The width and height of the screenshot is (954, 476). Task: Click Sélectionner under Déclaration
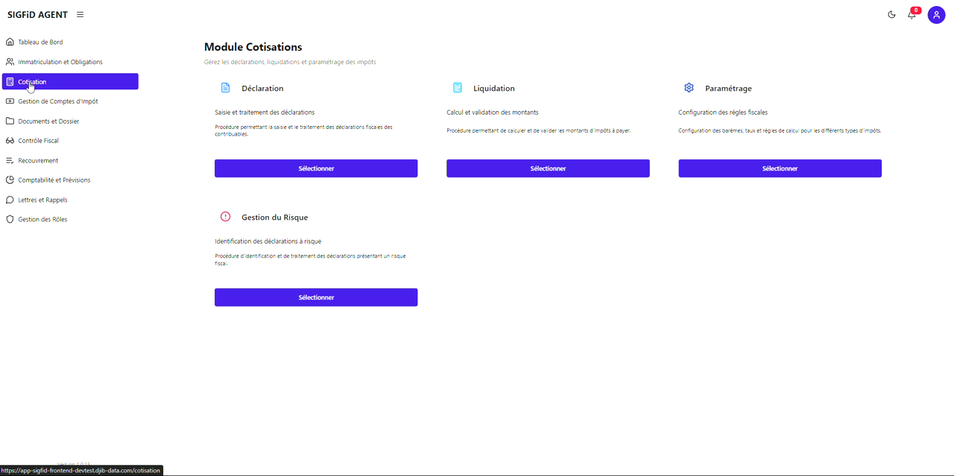click(x=316, y=168)
